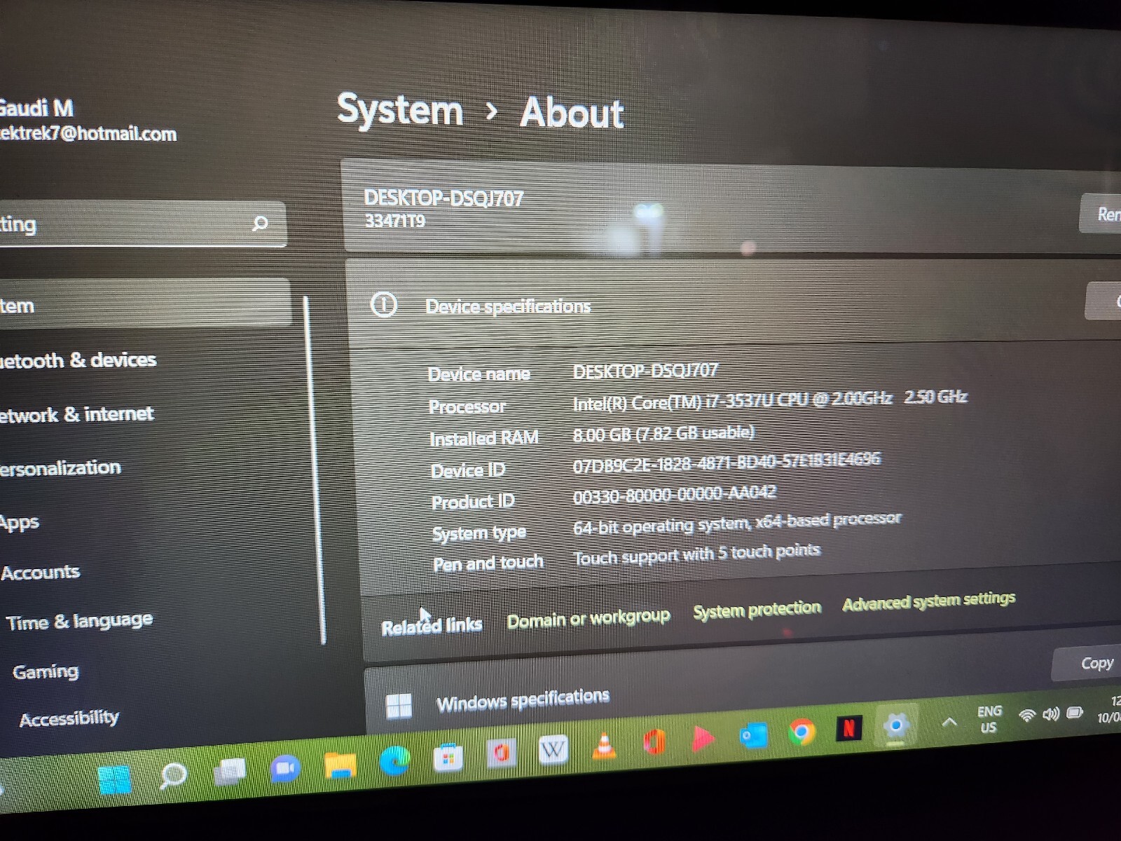Open Personalization settings
This screenshot has width=1121, height=841.
[x=60, y=467]
